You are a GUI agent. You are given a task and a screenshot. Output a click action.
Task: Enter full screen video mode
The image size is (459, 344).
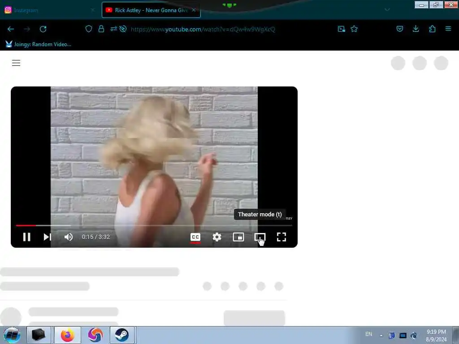(281, 237)
